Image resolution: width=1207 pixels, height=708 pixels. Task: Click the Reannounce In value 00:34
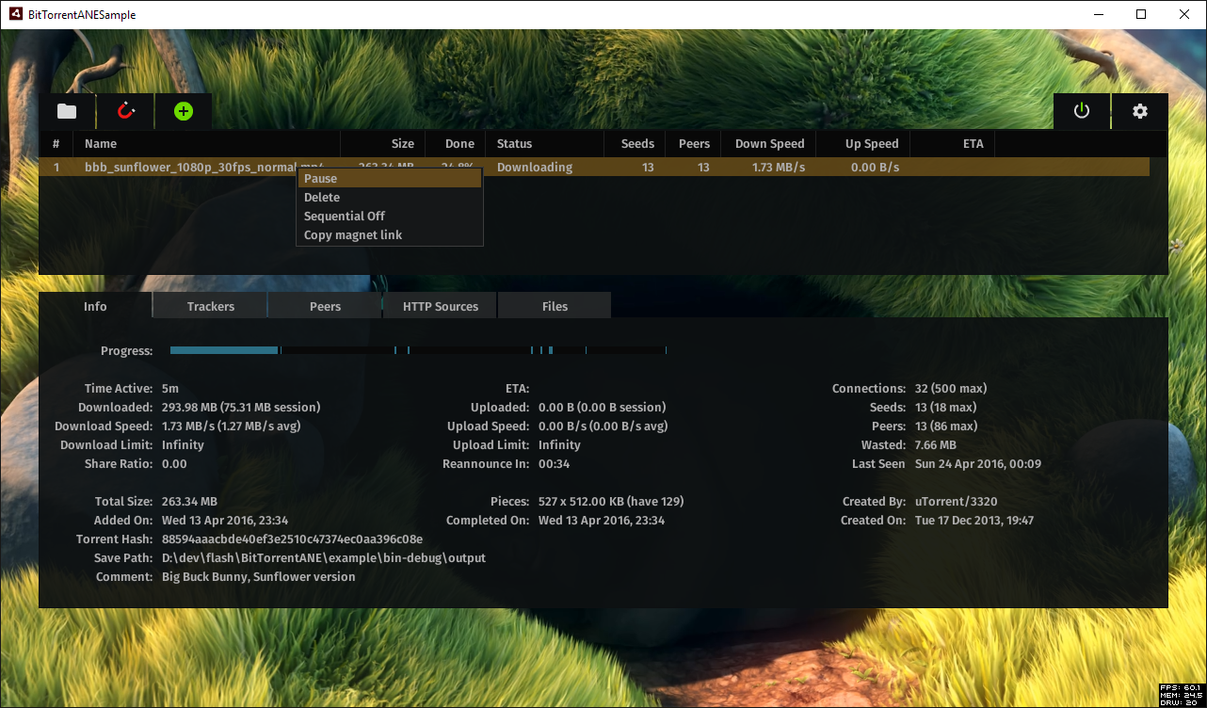click(x=554, y=464)
